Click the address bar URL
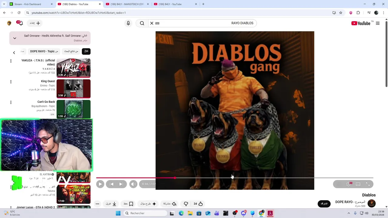388x218 pixels. tap(79, 13)
